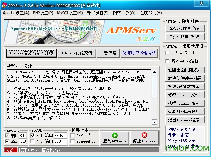Enable ASP支持 checkbox
Image resolution: width=211 pixels, height=157 pixels.
[72, 136]
